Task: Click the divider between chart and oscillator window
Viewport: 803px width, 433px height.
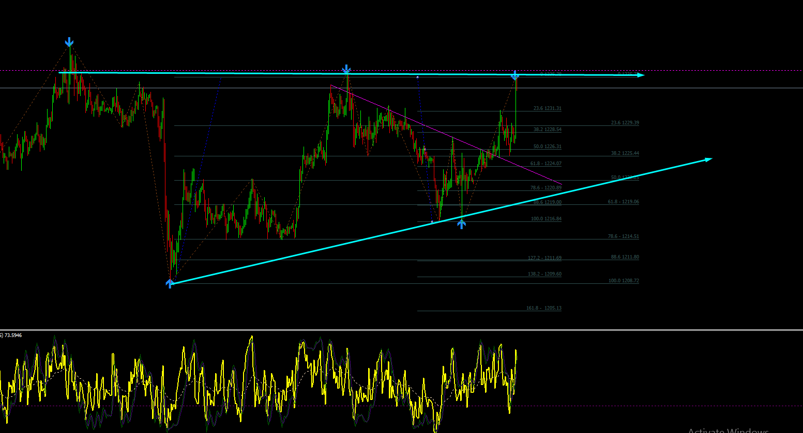Action: click(x=401, y=329)
